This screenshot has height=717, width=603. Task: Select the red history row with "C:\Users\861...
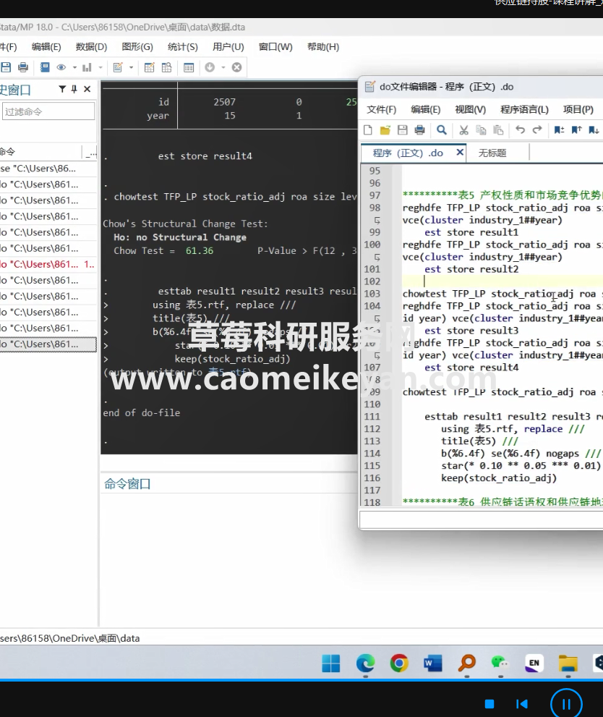[48, 264]
